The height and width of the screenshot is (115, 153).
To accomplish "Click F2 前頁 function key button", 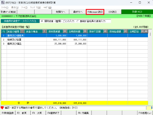I will coord(23,113).
